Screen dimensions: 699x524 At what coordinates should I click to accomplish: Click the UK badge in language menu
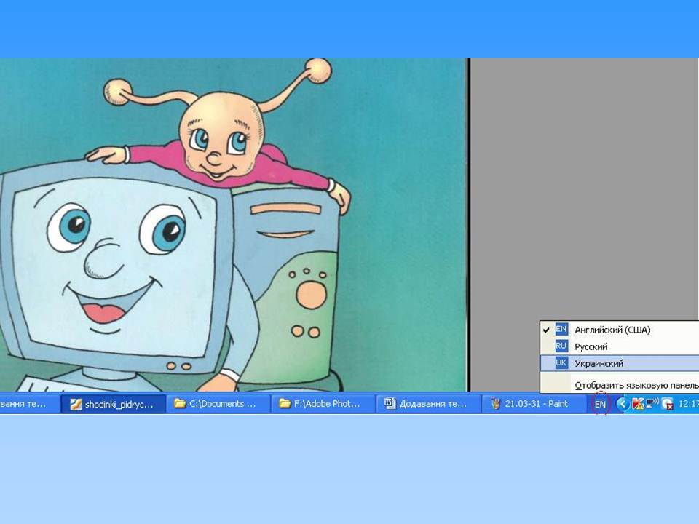561,363
